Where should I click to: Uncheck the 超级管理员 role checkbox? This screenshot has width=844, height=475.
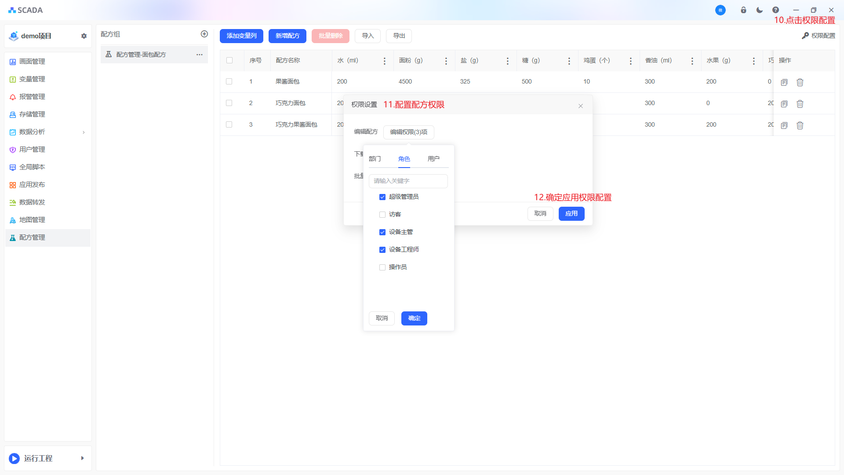[x=382, y=197]
